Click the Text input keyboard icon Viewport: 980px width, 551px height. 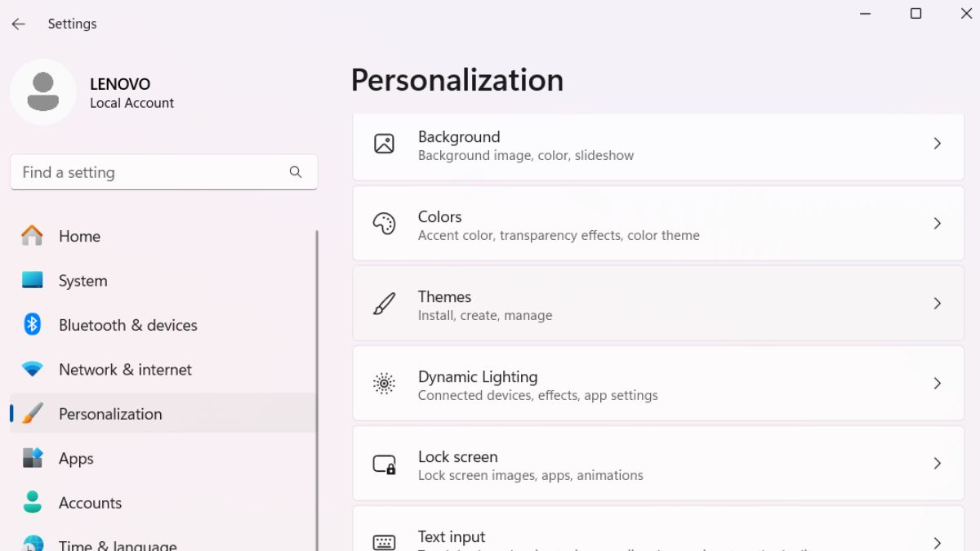[384, 543]
